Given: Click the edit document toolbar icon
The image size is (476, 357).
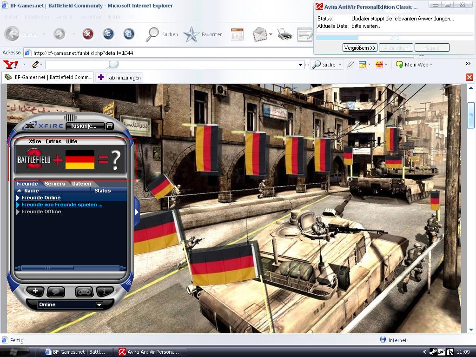Looking at the screenshot, I should [x=305, y=34].
